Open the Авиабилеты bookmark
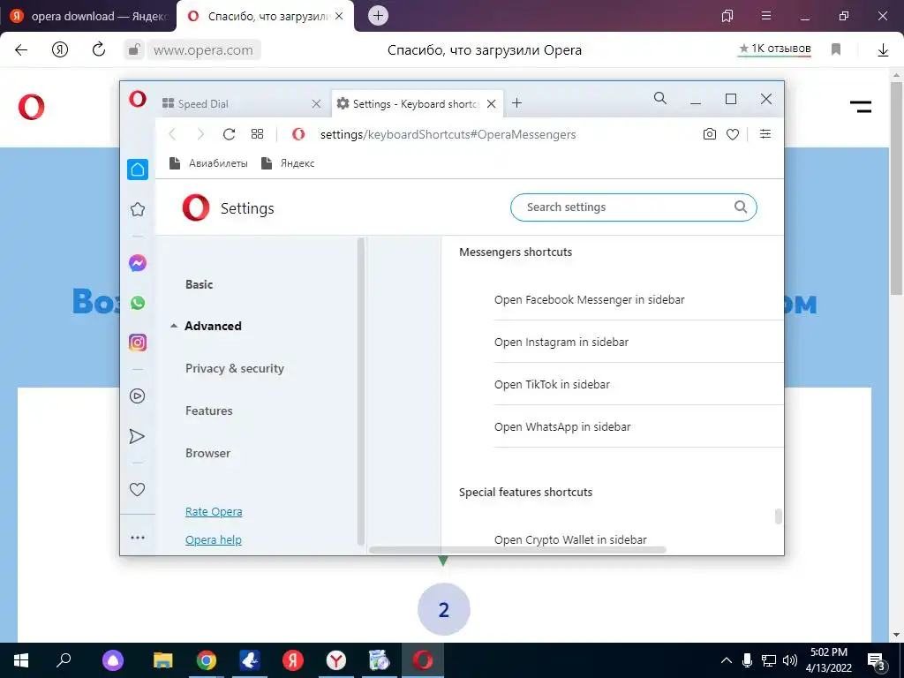The width and height of the screenshot is (904, 678). (208, 163)
